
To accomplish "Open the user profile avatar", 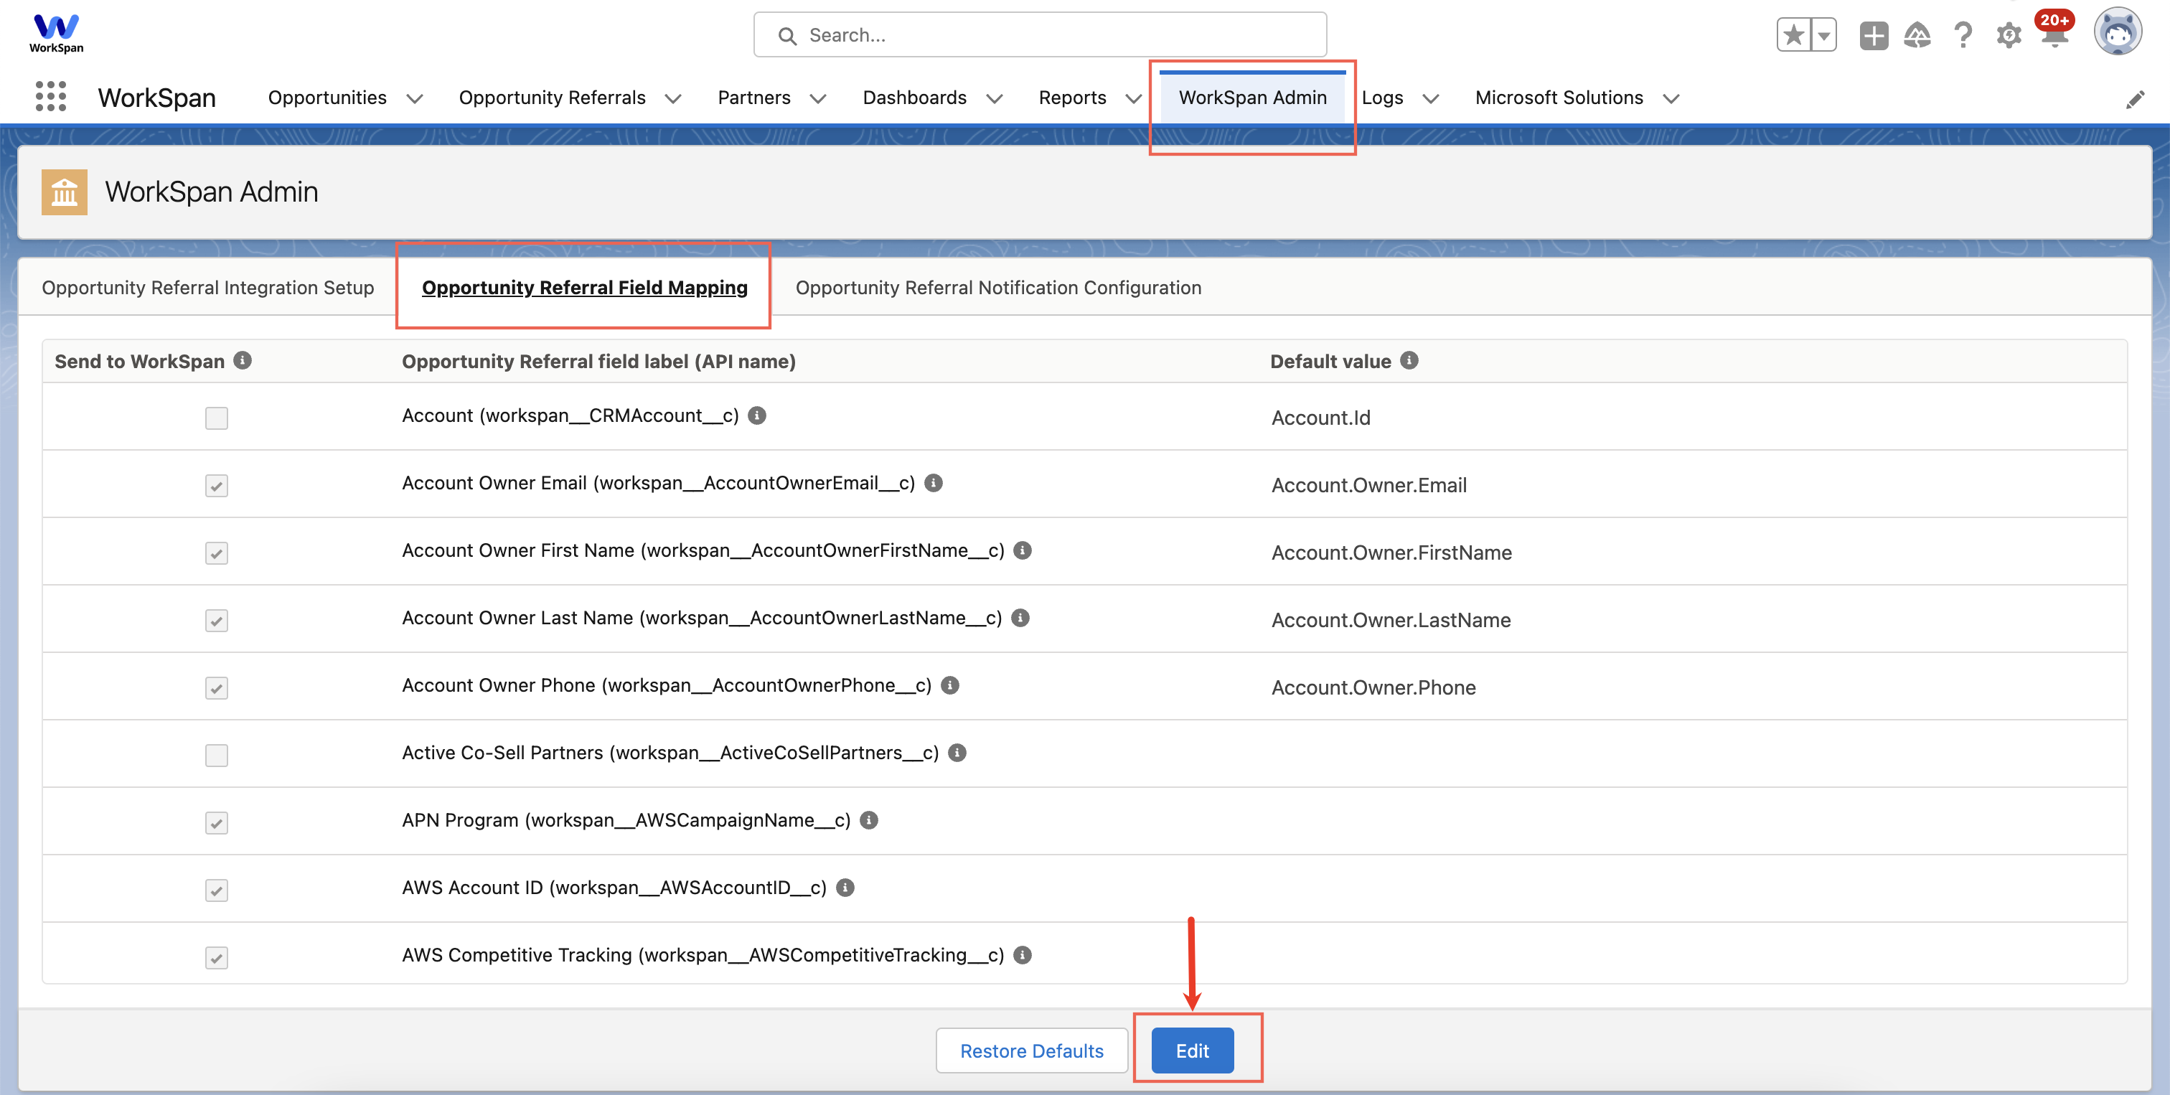I will 2118,32.
